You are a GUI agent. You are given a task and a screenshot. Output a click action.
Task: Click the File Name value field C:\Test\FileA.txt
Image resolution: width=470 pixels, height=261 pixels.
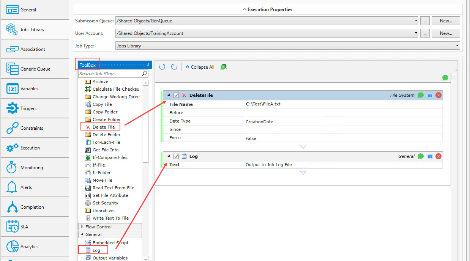342,104
